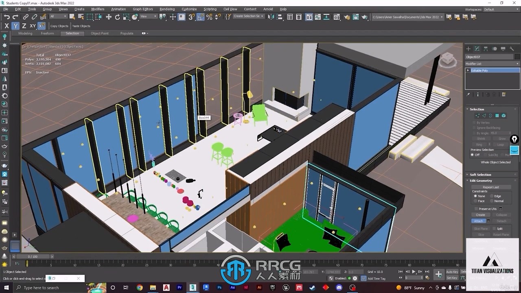Open the Render Setup teapot icon
This screenshot has width=521, height=293.
tap(347, 17)
